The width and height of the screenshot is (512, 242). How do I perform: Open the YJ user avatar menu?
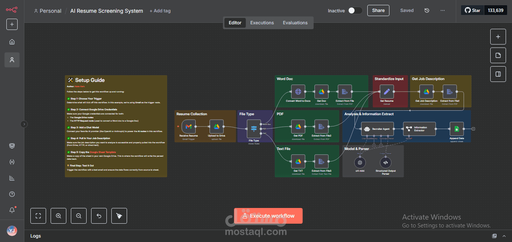12,231
